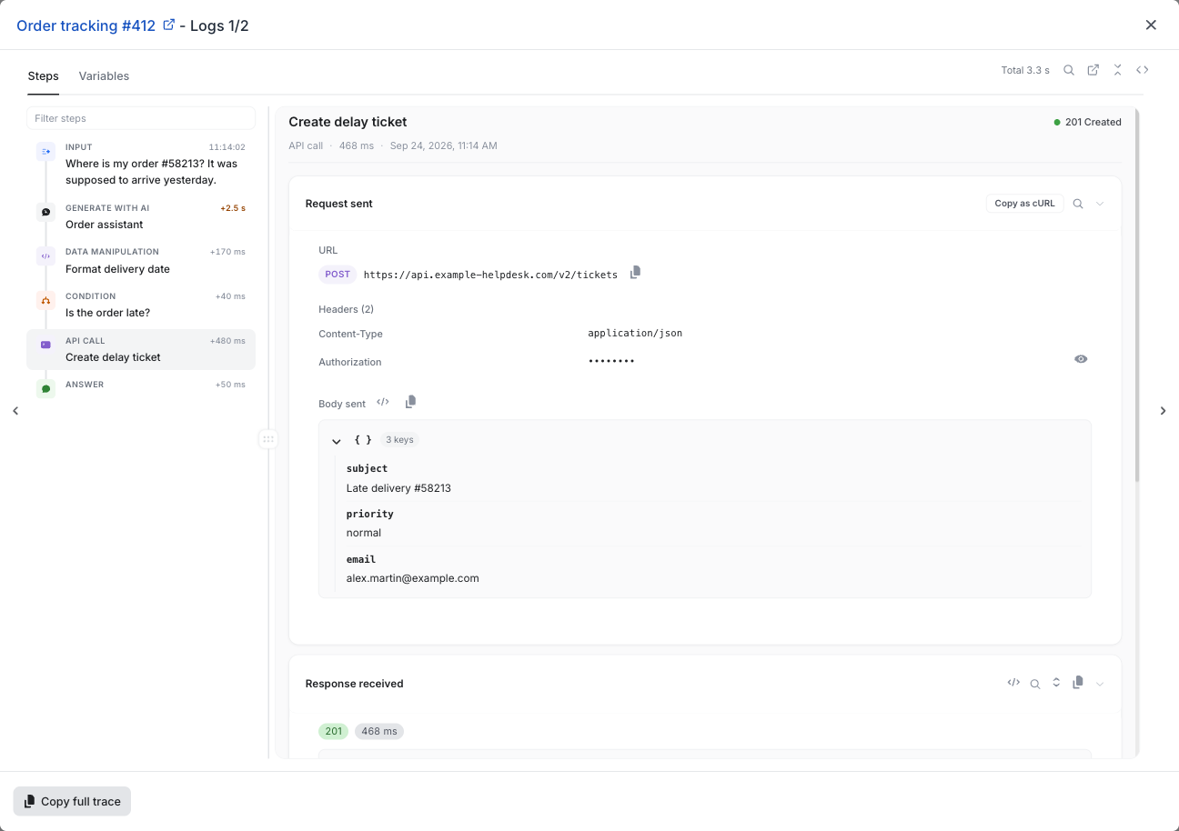Show raw code view in top toolbar
The height and width of the screenshot is (831, 1179).
tap(1143, 70)
